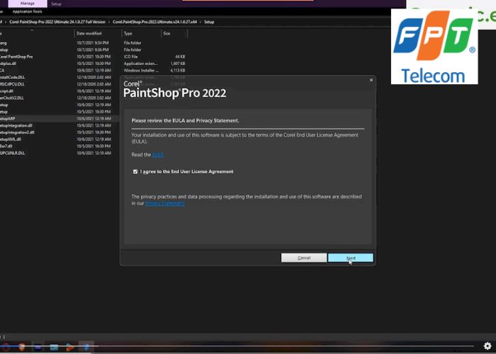Click the ICO File type cell
496x354 pixels.
coord(130,57)
